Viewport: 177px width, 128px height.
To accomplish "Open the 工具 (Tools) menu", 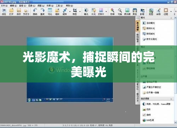I will (59, 6).
